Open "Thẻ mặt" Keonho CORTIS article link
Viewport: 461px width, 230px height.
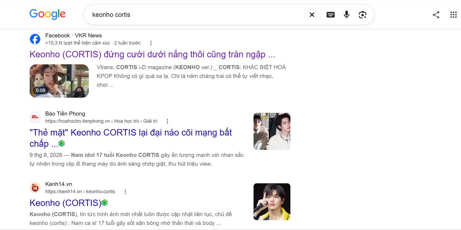click(x=131, y=138)
